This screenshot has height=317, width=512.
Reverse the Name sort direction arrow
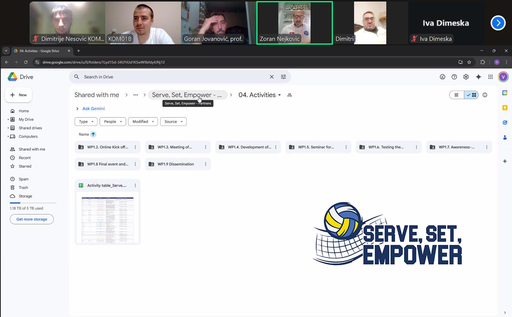pyautogui.click(x=93, y=134)
